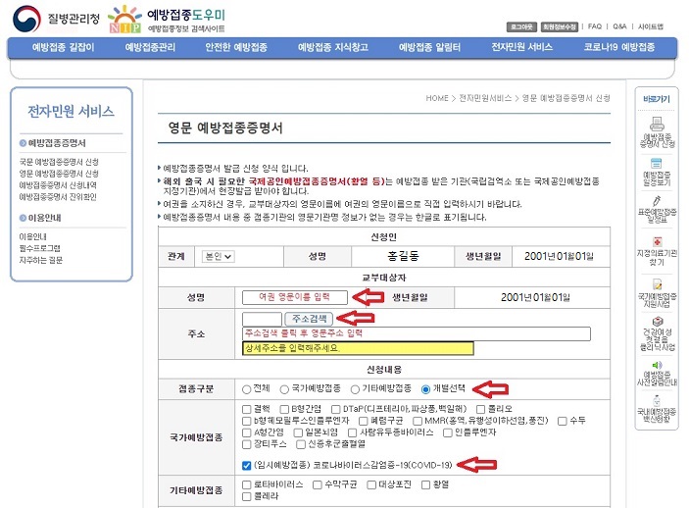Open 국가예방접종 지원사업 shortcut icon

click(658, 284)
